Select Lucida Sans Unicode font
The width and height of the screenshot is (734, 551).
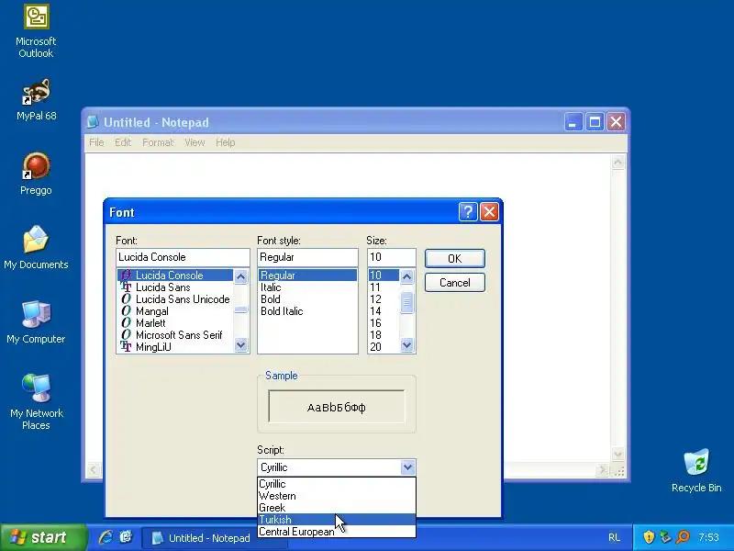point(175,299)
